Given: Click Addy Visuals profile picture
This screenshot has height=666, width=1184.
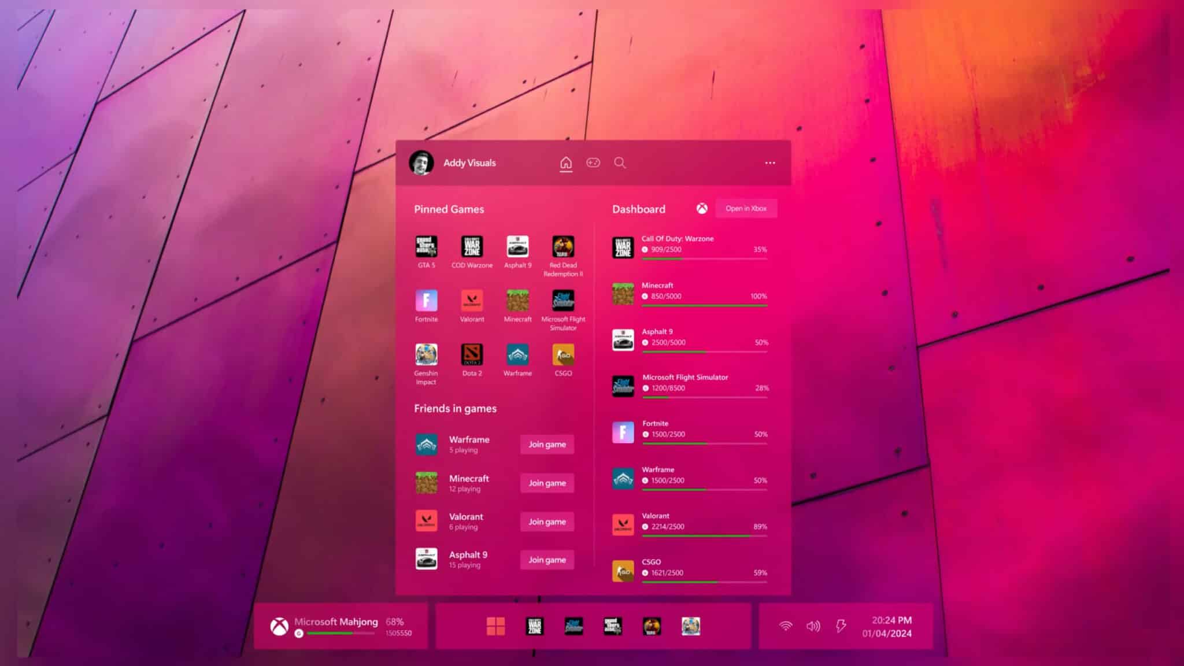Looking at the screenshot, I should pos(421,162).
